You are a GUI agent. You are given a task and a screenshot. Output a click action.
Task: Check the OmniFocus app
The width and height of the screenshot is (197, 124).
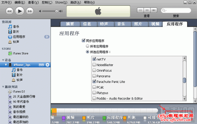(x=94, y=70)
